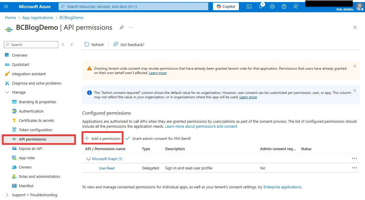Click the sidebar expand/collapse diamond icon
365x200 pixels.
(63, 45)
